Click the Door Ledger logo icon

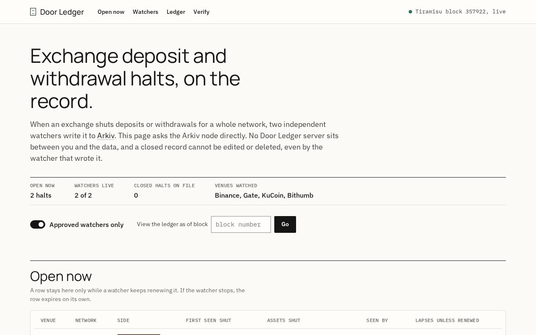[x=33, y=12]
